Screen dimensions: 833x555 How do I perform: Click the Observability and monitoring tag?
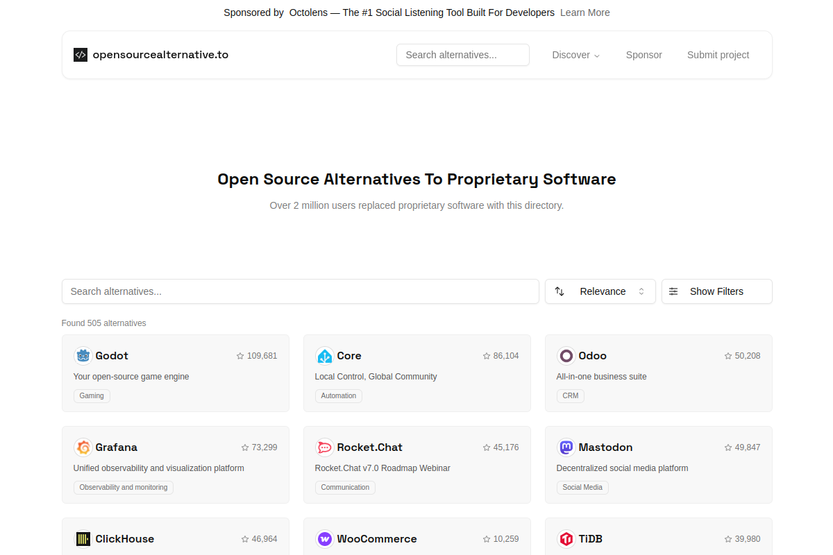(124, 488)
